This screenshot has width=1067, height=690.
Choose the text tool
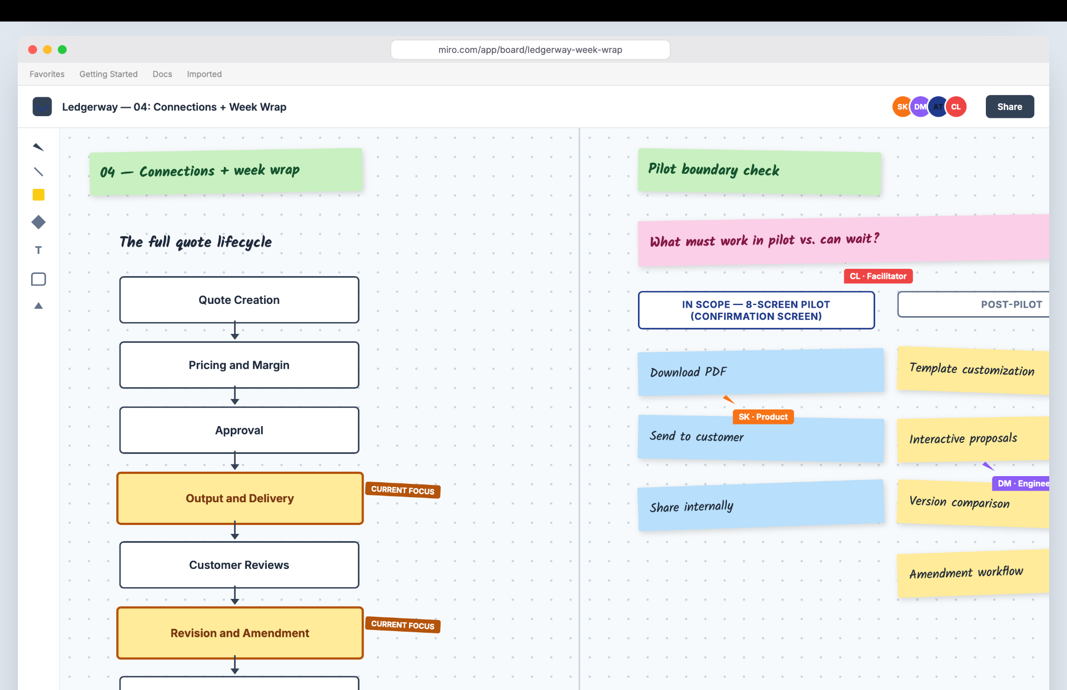pos(38,250)
